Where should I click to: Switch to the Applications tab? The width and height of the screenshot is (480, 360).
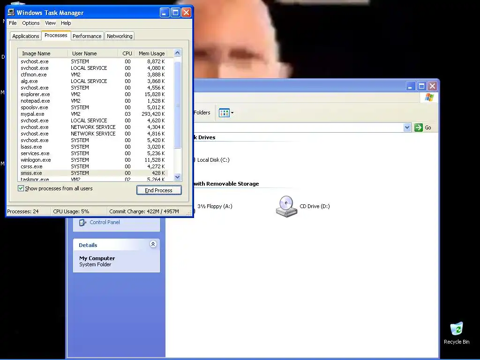click(26, 36)
